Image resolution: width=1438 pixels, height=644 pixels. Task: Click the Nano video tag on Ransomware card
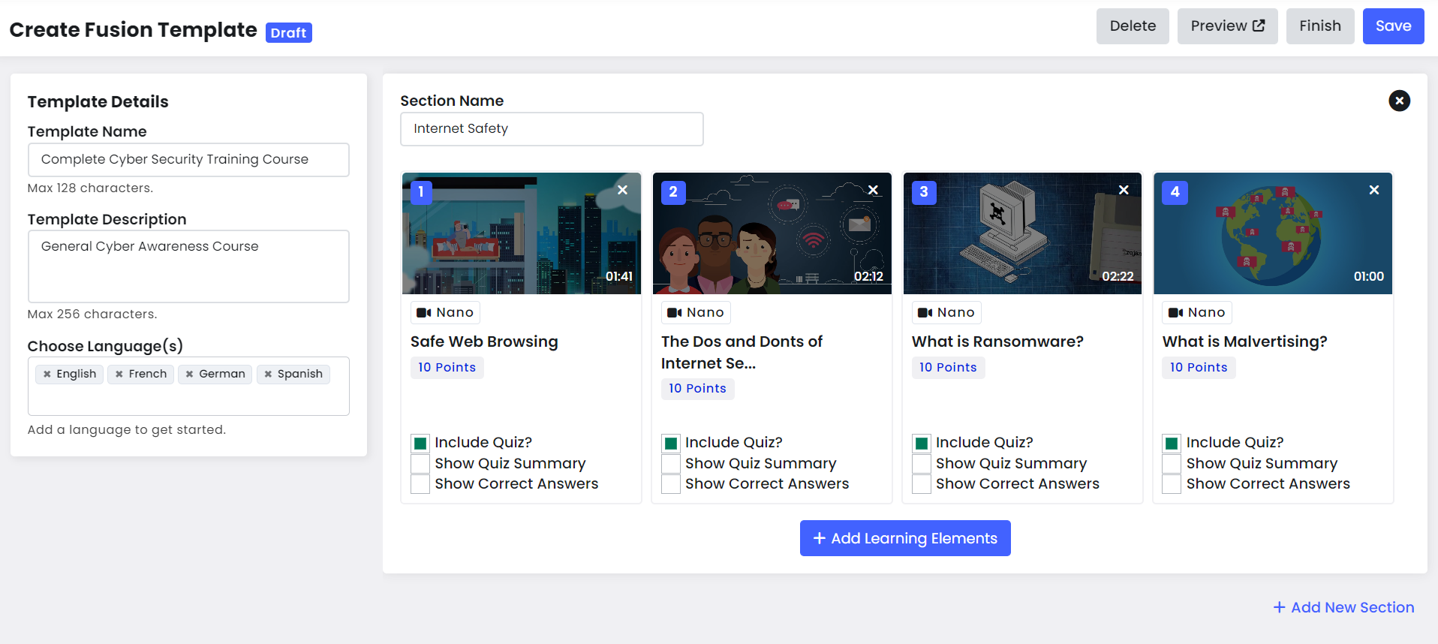coord(946,312)
